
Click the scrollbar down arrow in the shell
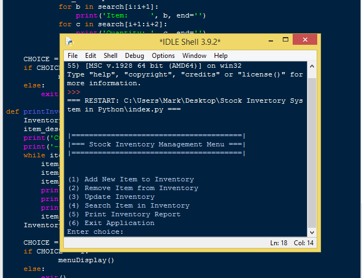[312, 232]
